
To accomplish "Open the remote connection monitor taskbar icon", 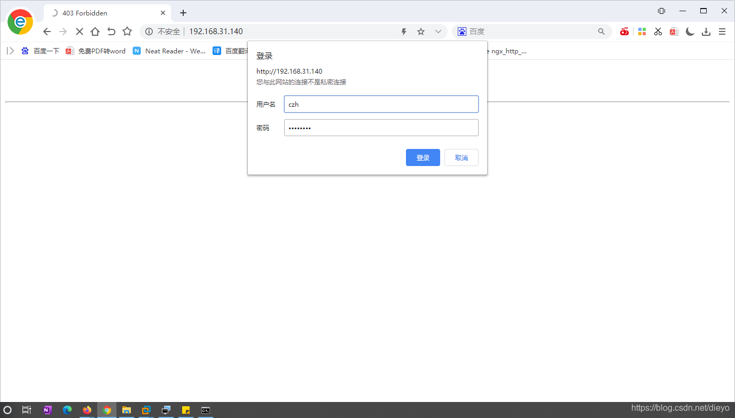I will (166, 410).
